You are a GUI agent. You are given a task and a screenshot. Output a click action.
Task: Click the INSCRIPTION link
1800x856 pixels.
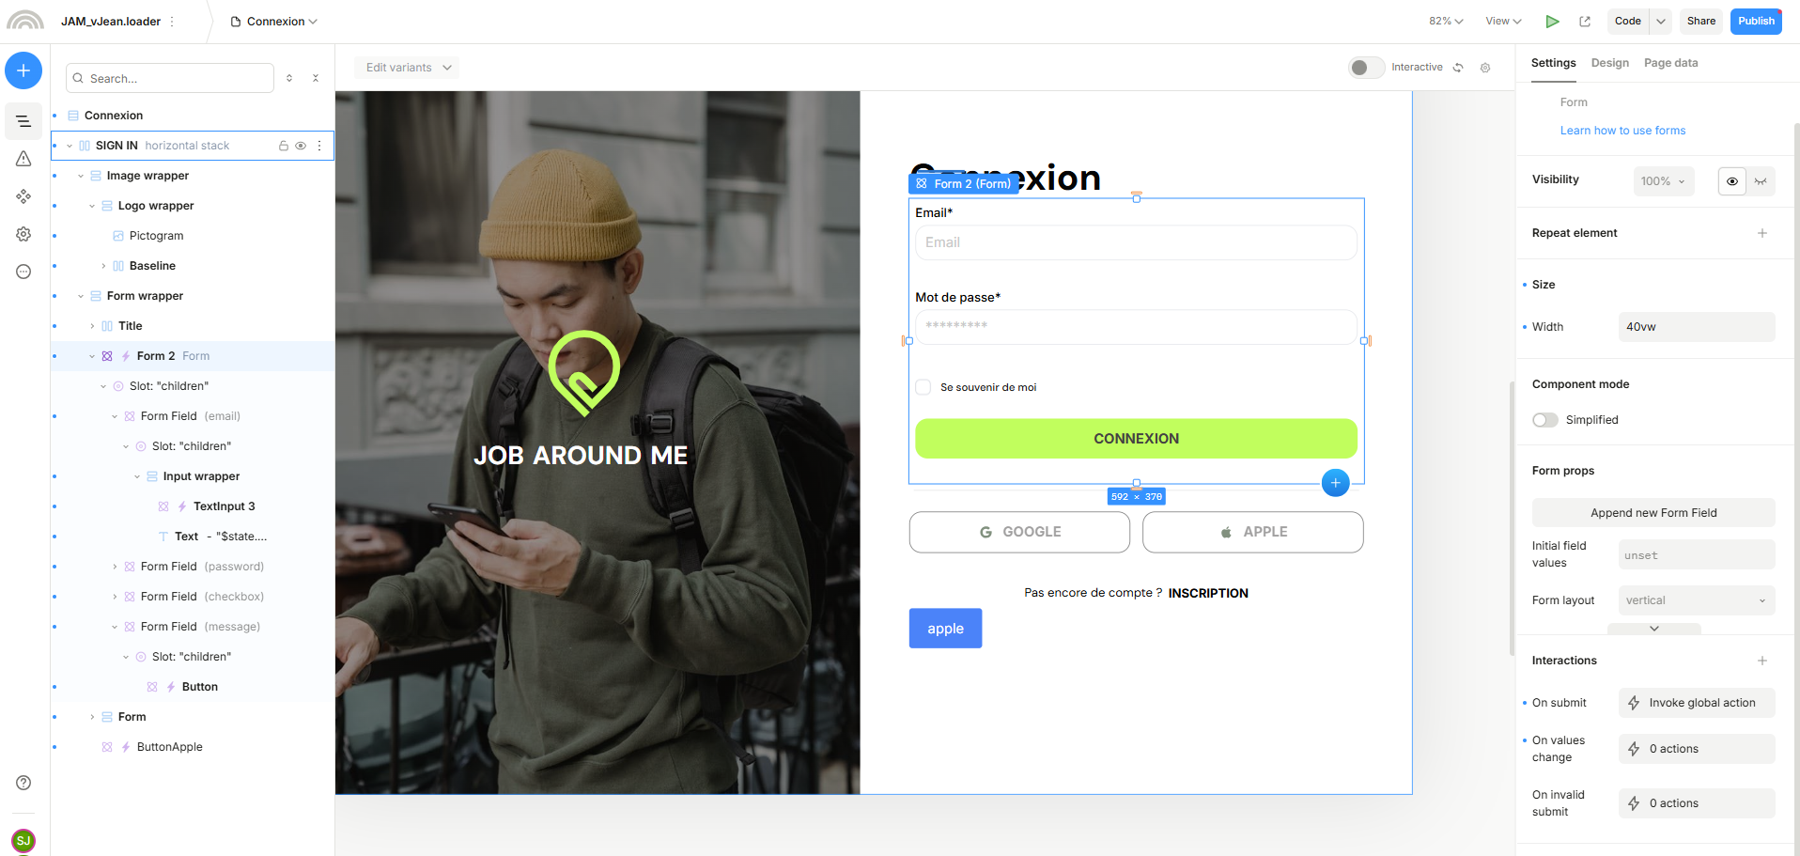[1208, 593]
